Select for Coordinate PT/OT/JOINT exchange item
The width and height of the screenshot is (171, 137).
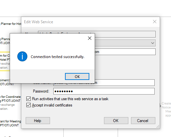click(x=10, y=103)
